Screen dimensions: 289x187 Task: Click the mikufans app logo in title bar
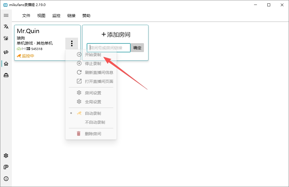point(5,5)
